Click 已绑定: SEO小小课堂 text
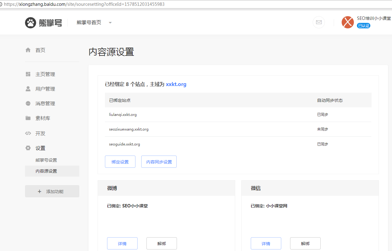This screenshot has height=251, width=392. pos(128,206)
